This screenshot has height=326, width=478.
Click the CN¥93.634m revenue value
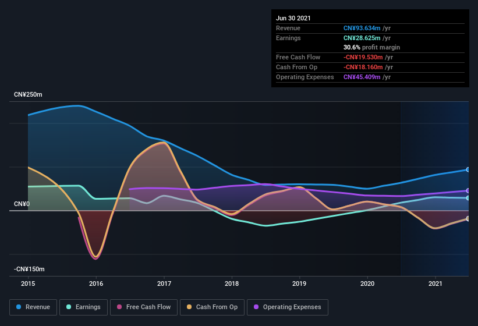point(362,28)
